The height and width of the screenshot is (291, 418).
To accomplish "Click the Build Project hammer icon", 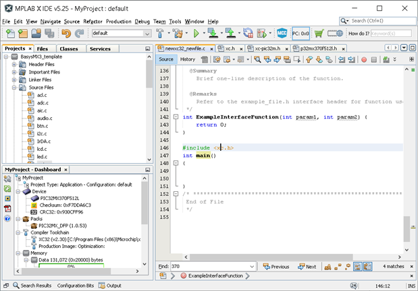I will point(159,33).
